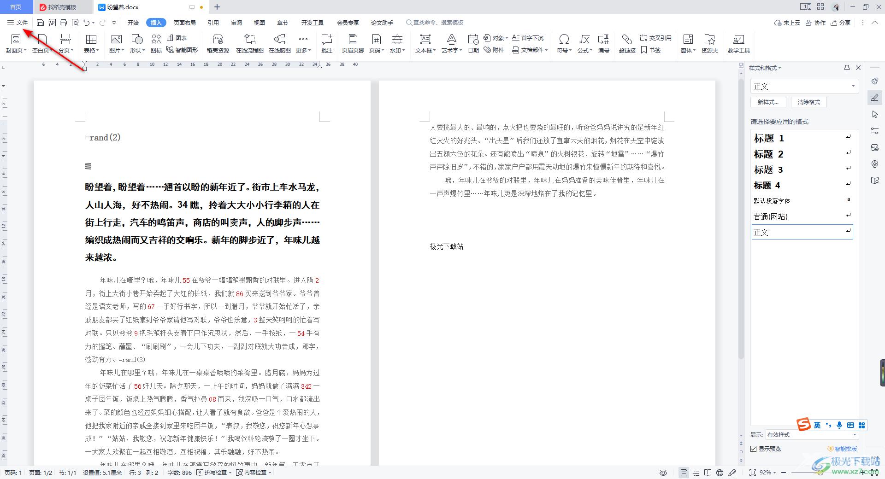885x479 pixels.
Task: Toggle eye-protection mode in status bar
Action: (663, 473)
